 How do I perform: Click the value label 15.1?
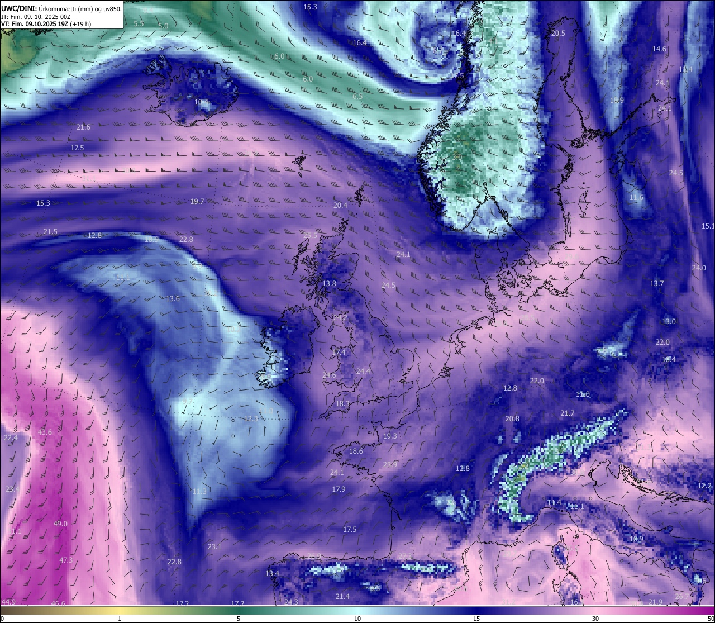tap(708, 226)
